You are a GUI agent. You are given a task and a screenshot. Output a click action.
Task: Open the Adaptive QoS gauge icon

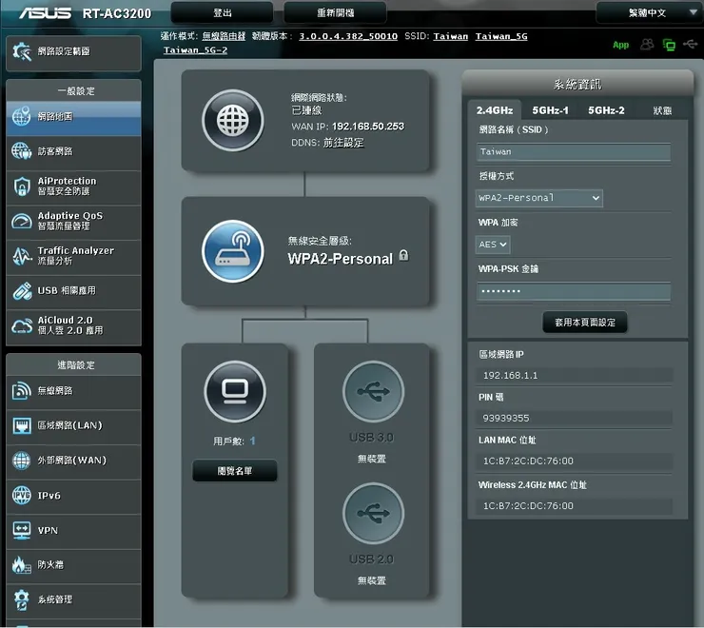[22, 221]
